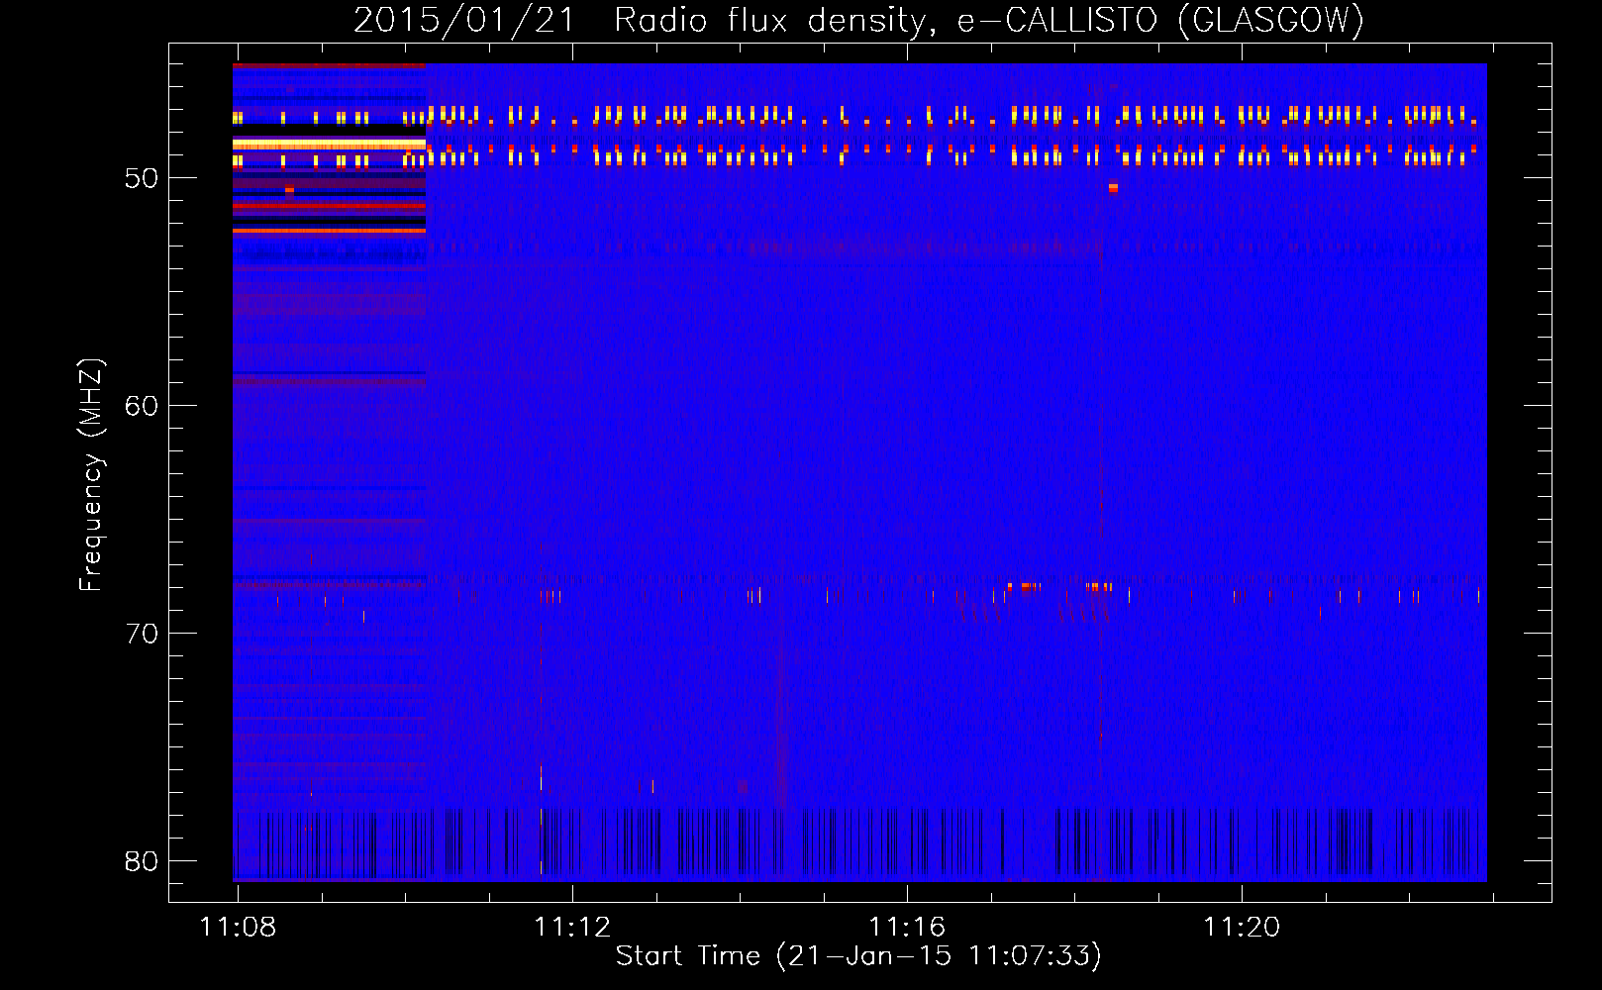Click the 11:12 time tick label
The height and width of the screenshot is (990, 1602).
(x=572, y=928)
